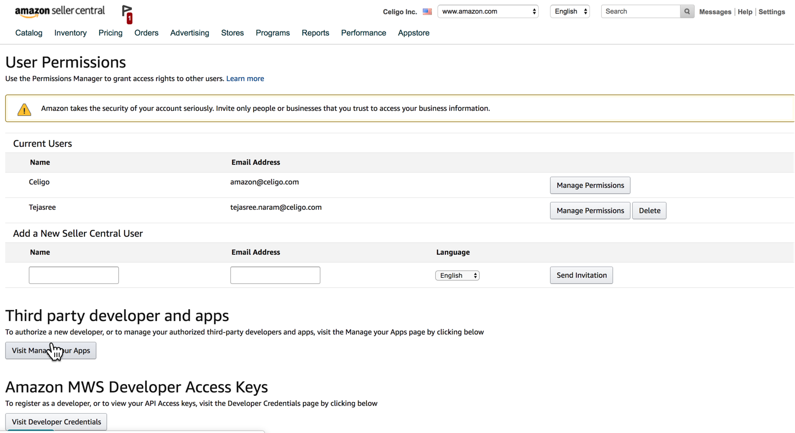Click the US flag icon

pos(427,12)
